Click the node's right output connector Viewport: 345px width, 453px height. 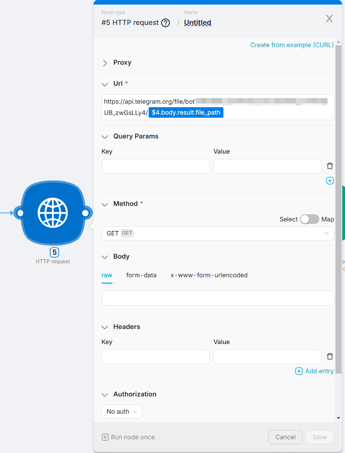tap(85, 213)
